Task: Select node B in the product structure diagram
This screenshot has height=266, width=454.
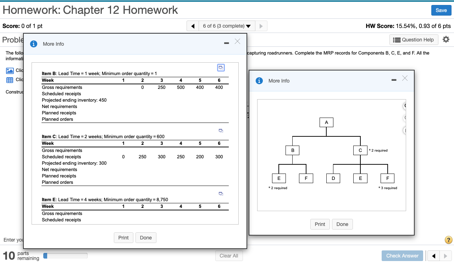Action: coord(293,151)
